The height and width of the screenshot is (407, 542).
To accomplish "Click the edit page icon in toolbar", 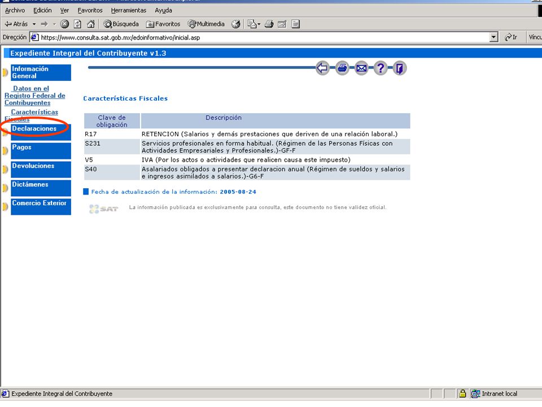I will (282, 24).
